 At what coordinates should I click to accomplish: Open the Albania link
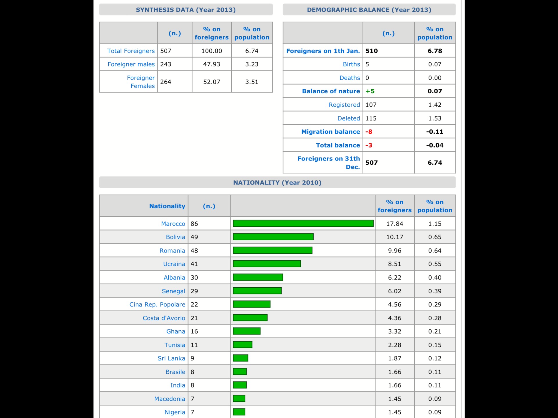[x=174, y=278]
